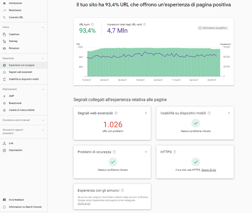Collapse the Miglioramenti section
The image size is (252, 213).
[43, 89]
